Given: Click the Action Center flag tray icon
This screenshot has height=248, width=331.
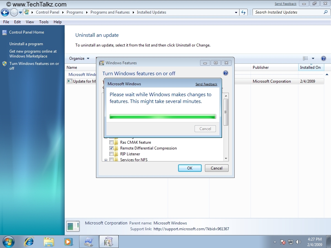Looking at the screenshot, I should [x=283, y=242].
